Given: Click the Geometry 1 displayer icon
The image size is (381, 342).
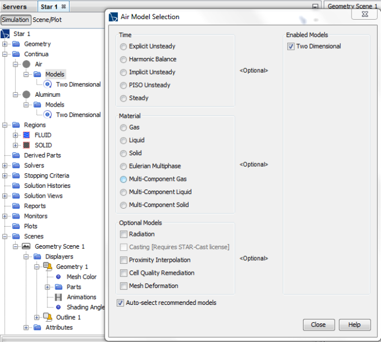Looking at the screenshot, I should click(x=47, y=267).
